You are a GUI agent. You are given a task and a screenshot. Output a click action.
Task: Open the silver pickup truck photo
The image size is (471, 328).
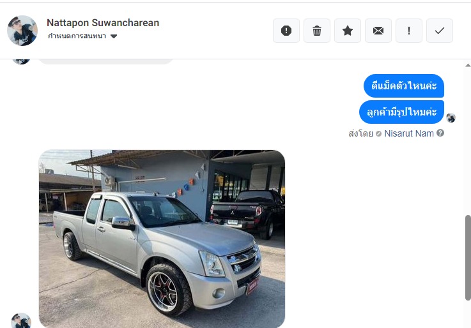pos(162,239)
